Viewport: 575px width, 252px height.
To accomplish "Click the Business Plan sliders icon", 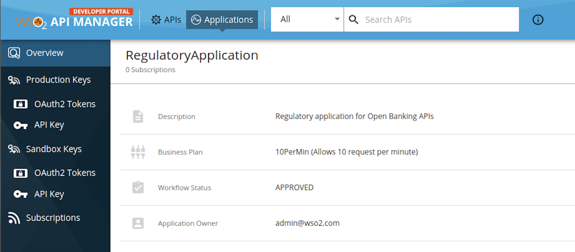I will 138,152.
